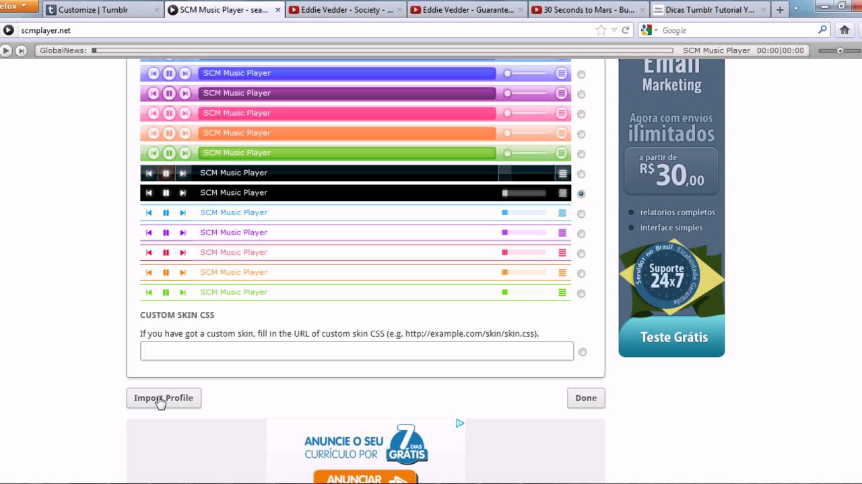Select the light blue flat skin radio button

[x=581, y=214]
